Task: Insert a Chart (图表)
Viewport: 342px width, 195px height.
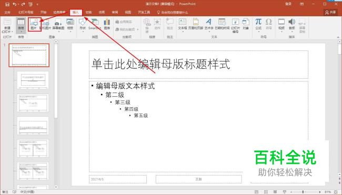Action: (107, 24)
